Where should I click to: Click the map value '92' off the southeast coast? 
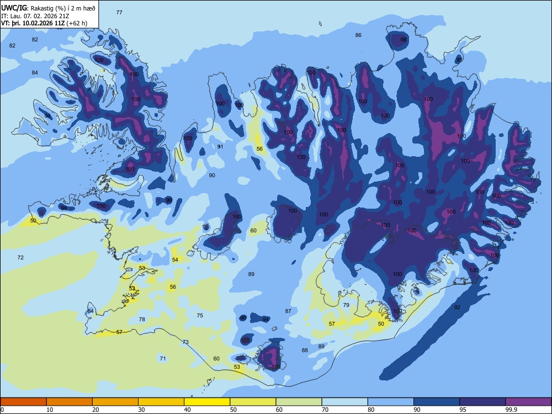click(x=457, y=307)
